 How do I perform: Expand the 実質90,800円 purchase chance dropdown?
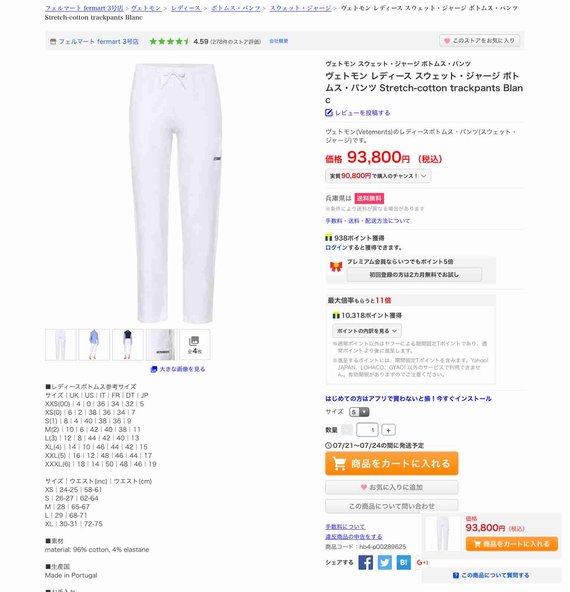[x=378, y=176]
